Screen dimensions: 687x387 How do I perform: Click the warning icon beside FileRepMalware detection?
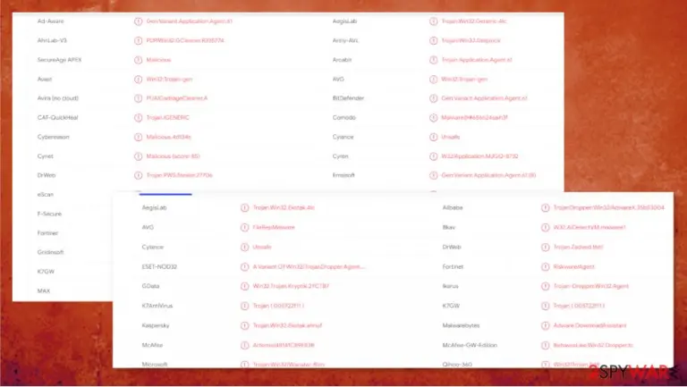[244, 228]
